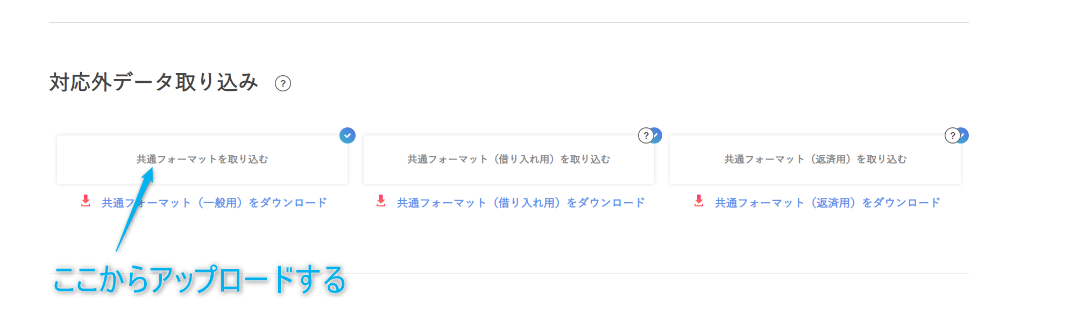The image size is (1077, 315).
Task: Click the blue annotation arrow
Action: 135,210
